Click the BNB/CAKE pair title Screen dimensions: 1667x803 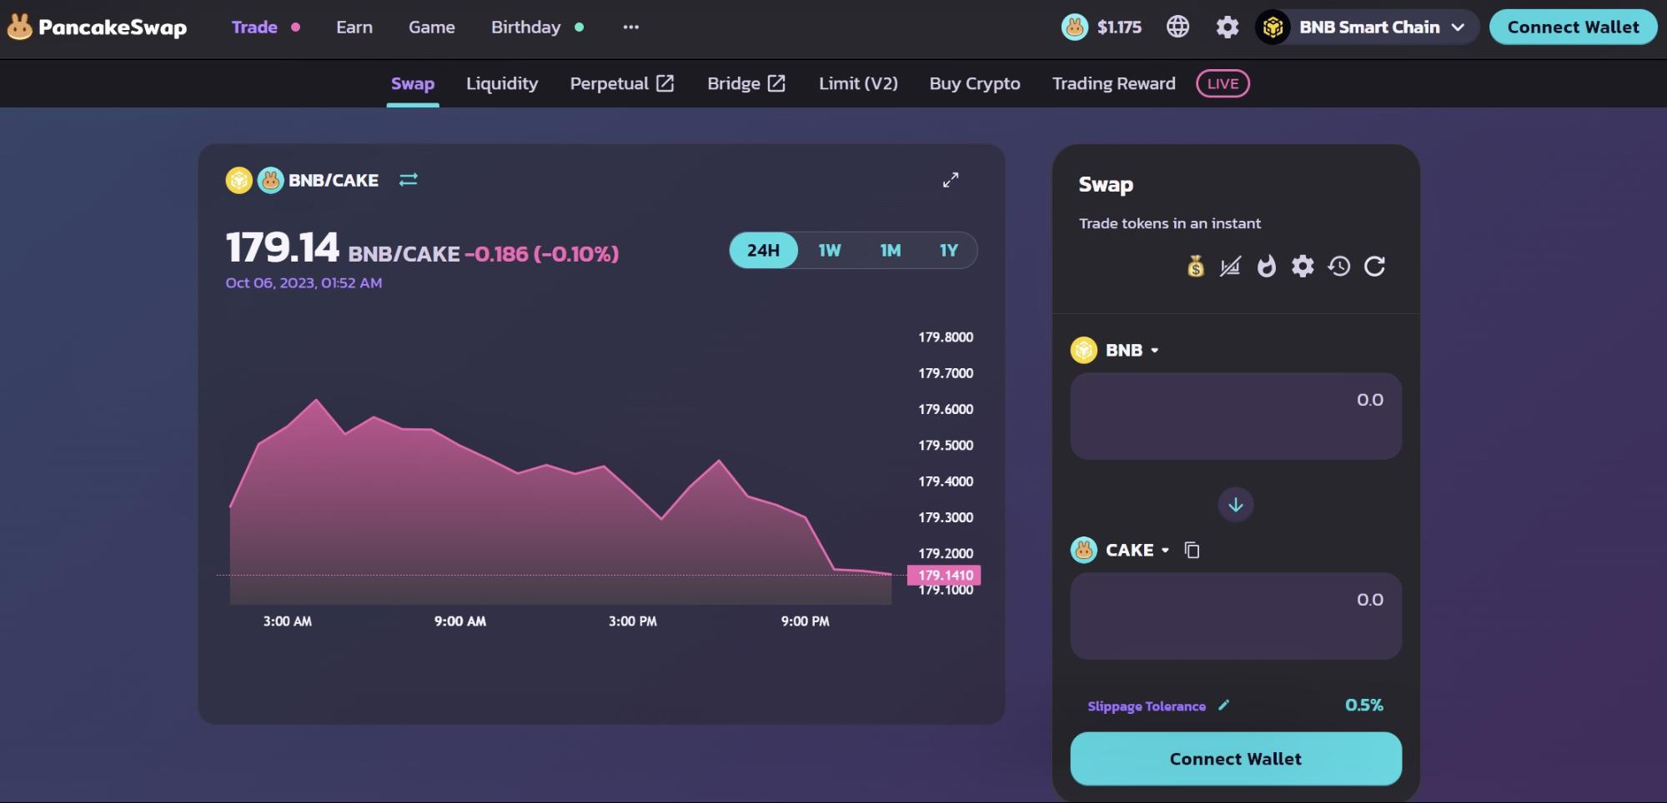click(x=334, y=180)
